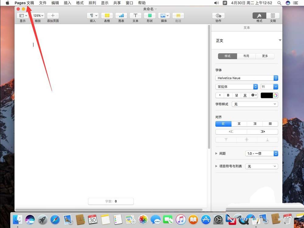Toggle the 格式 format inspector
Screen dimensions: 304x228
[x=259, y=16]
